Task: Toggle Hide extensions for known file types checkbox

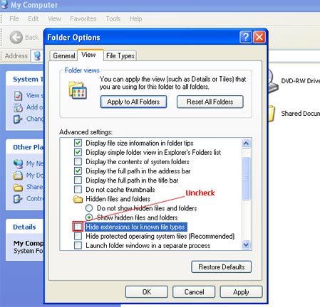Action: pos(78,227)
